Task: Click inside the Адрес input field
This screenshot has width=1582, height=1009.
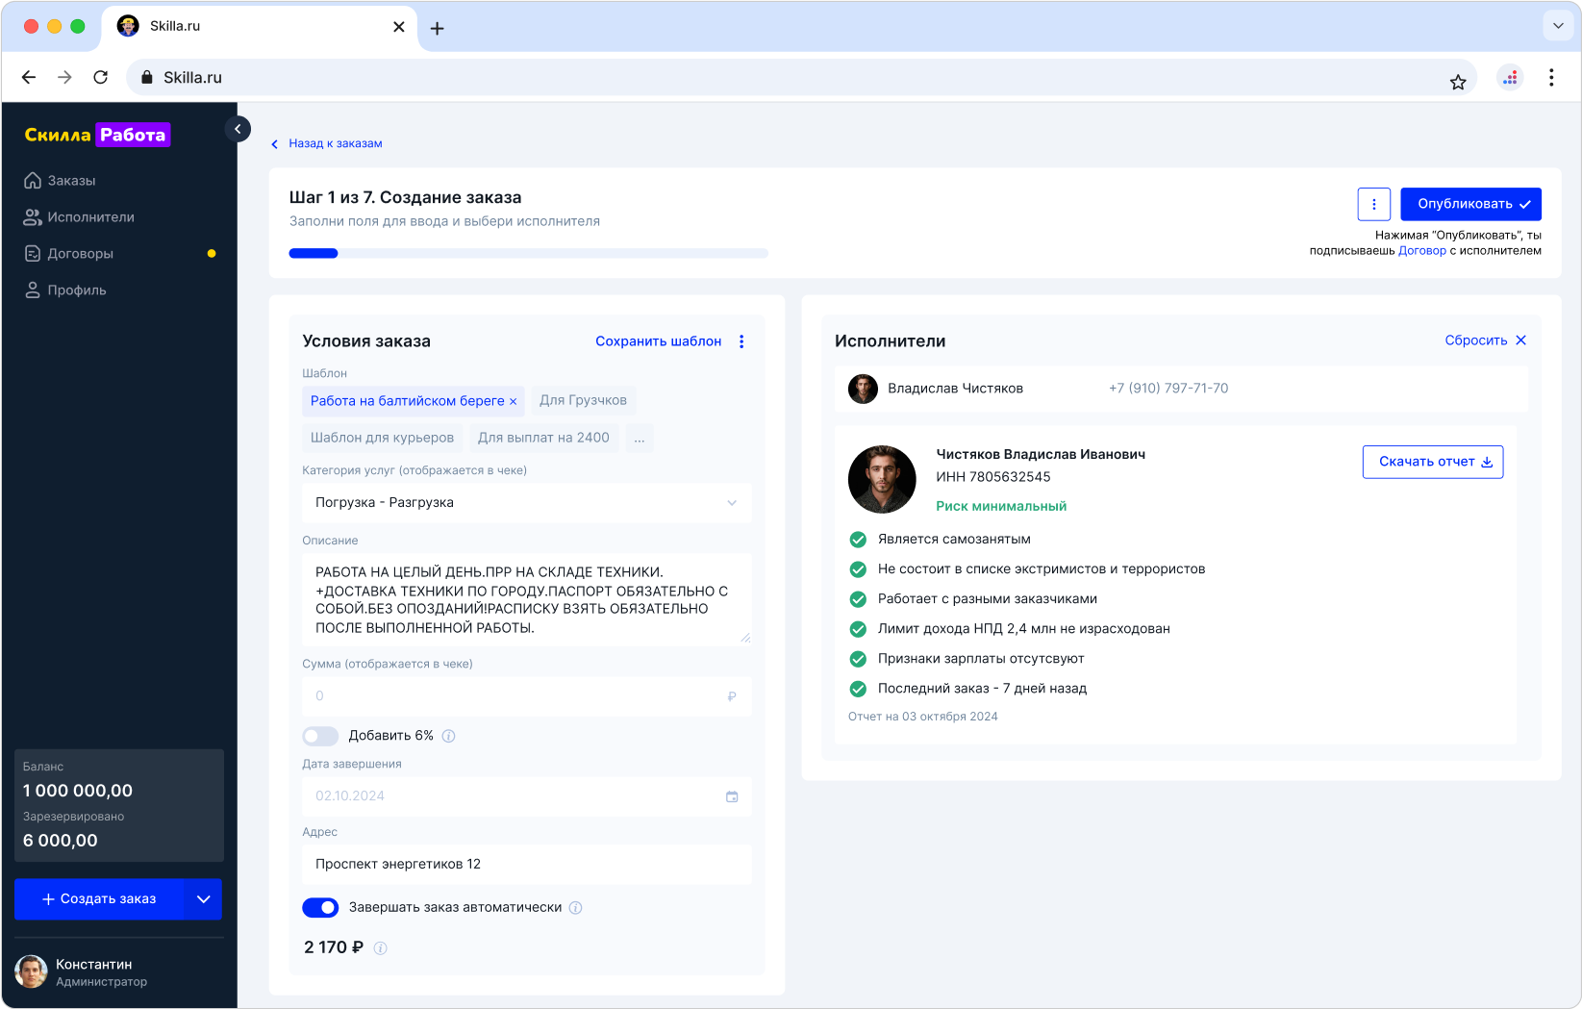Action: tap(527, 864)
